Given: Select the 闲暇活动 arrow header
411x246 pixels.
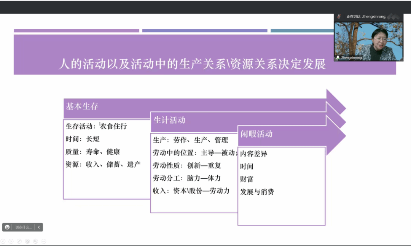Looking at the screenshot, I should pyautogui.click(x=256, y=134).
